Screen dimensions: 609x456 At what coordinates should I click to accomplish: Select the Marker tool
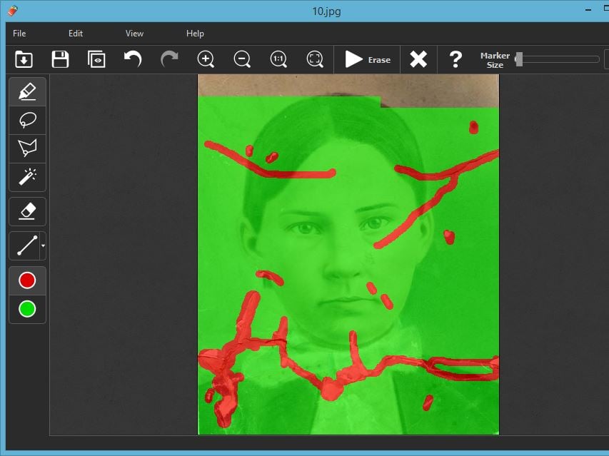tap(26, 91)
